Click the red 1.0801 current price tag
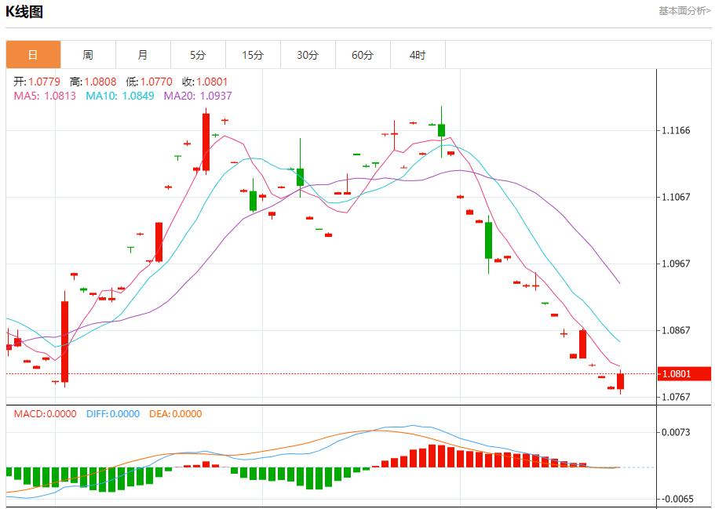 pos(677,374)
